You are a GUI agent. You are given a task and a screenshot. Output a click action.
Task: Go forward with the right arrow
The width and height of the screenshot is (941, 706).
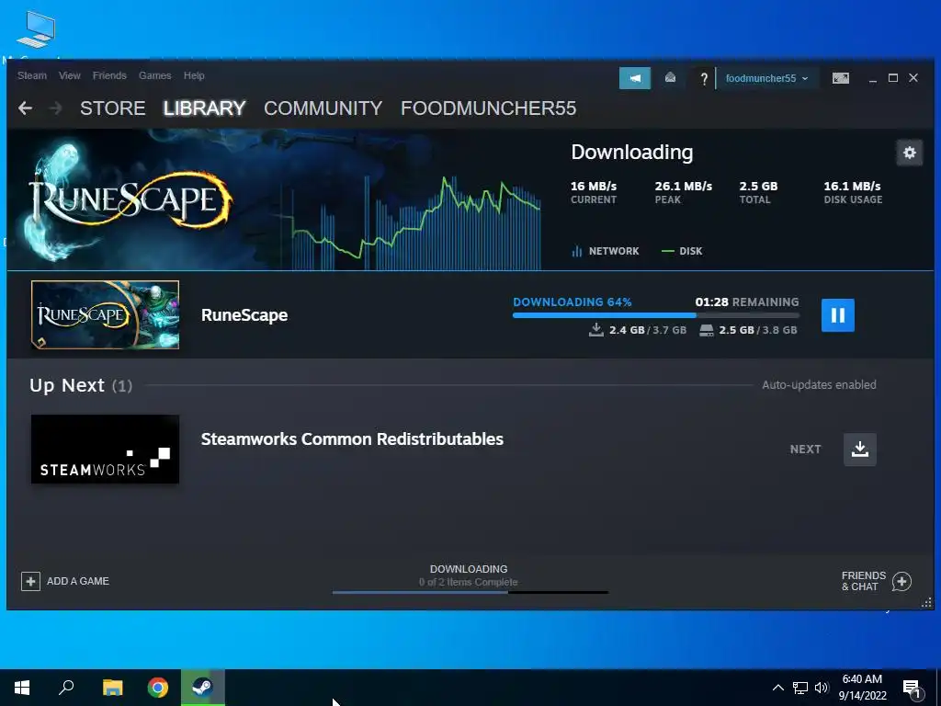pos(55,108)
